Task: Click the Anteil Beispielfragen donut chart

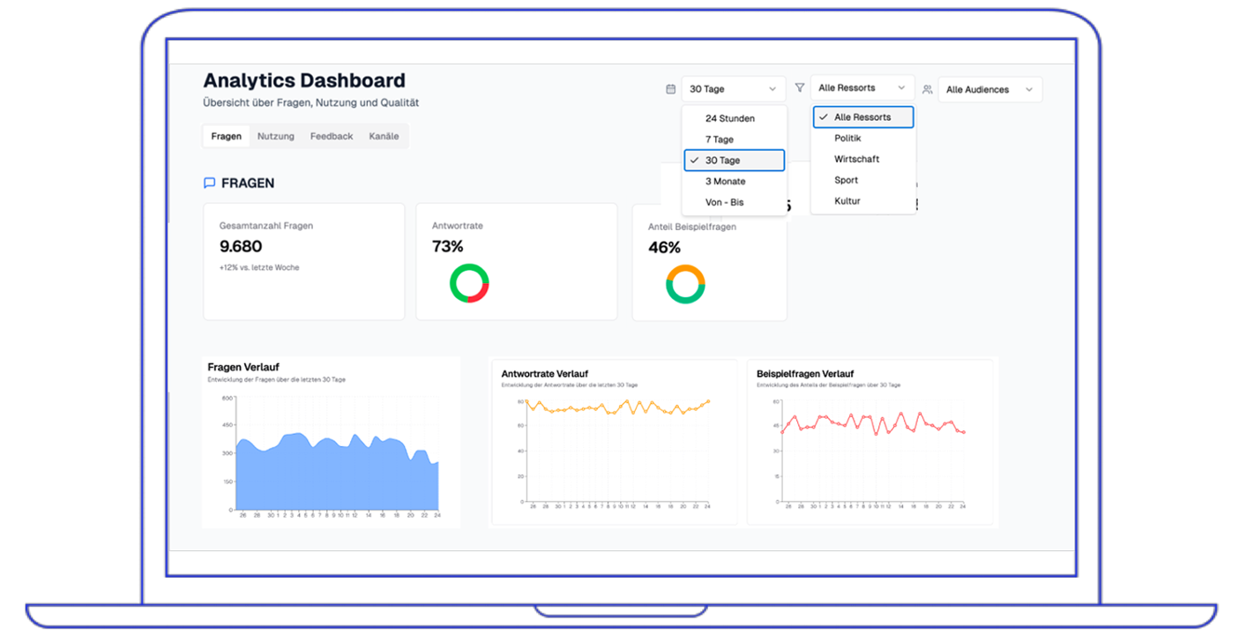Action: coord(685,284)
